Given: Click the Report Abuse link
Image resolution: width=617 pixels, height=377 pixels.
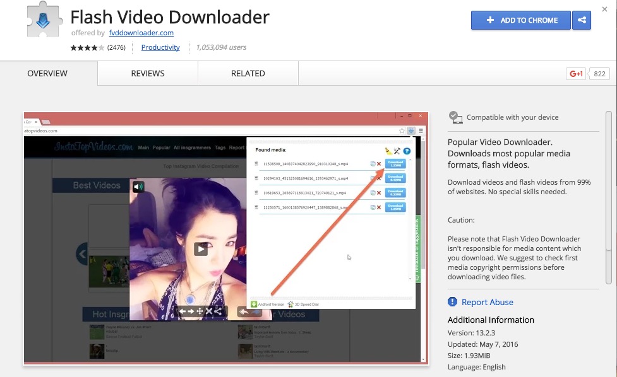Looking at the screenshot, I should click(487, 302).
